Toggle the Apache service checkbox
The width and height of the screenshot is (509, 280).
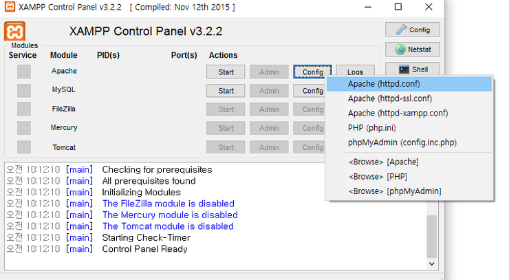24,72
